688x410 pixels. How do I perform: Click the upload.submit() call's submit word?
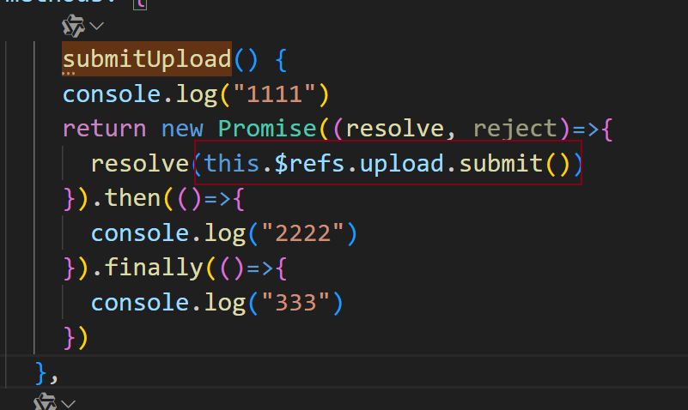pos(501,163)
